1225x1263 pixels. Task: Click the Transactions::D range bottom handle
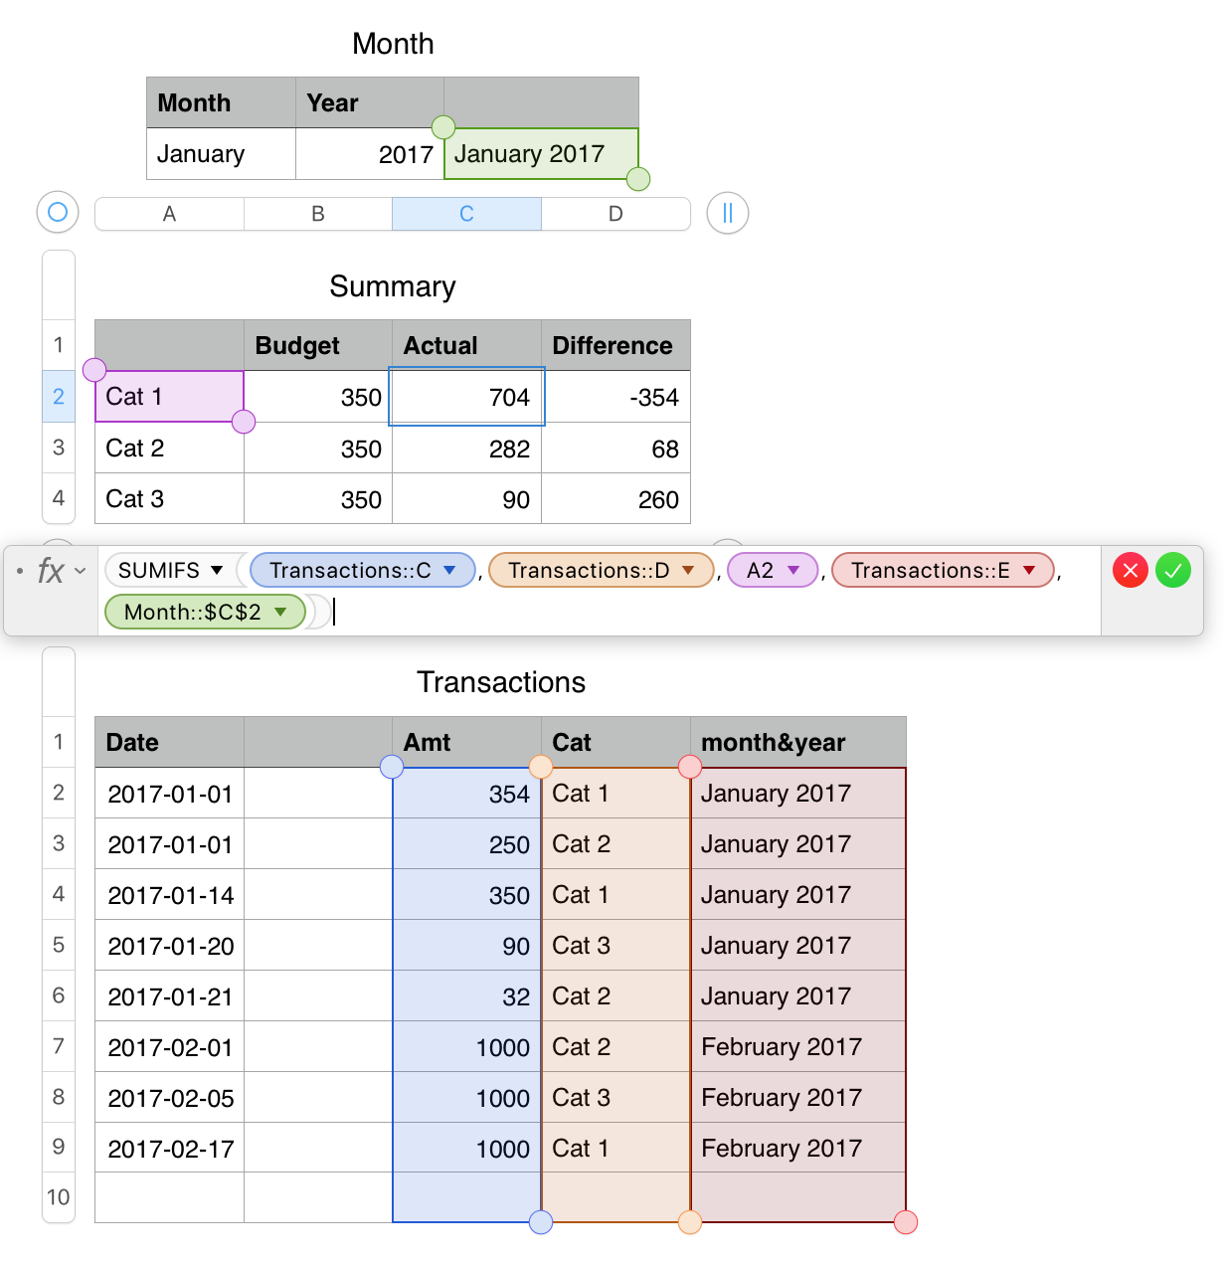[x=690, y=1222]
